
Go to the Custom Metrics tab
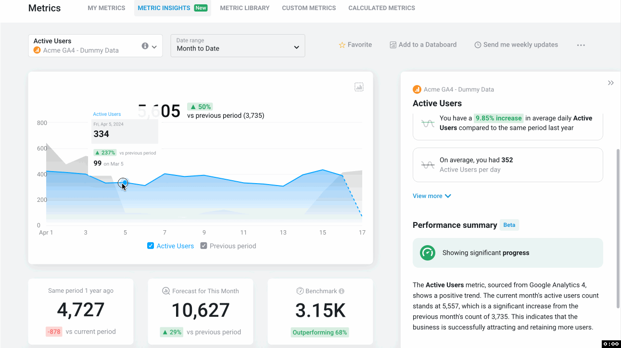pyautogui.click(x=309, y=8)
